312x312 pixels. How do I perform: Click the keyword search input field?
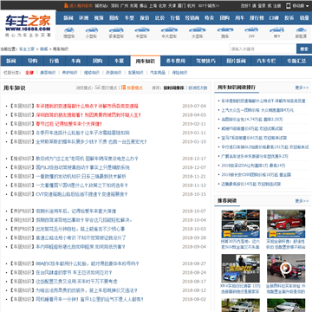coord(263,49)
